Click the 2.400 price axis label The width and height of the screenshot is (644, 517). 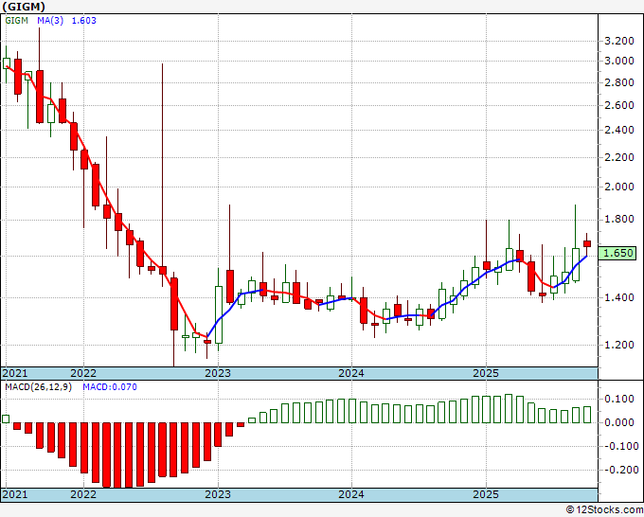tap(619, 130)
